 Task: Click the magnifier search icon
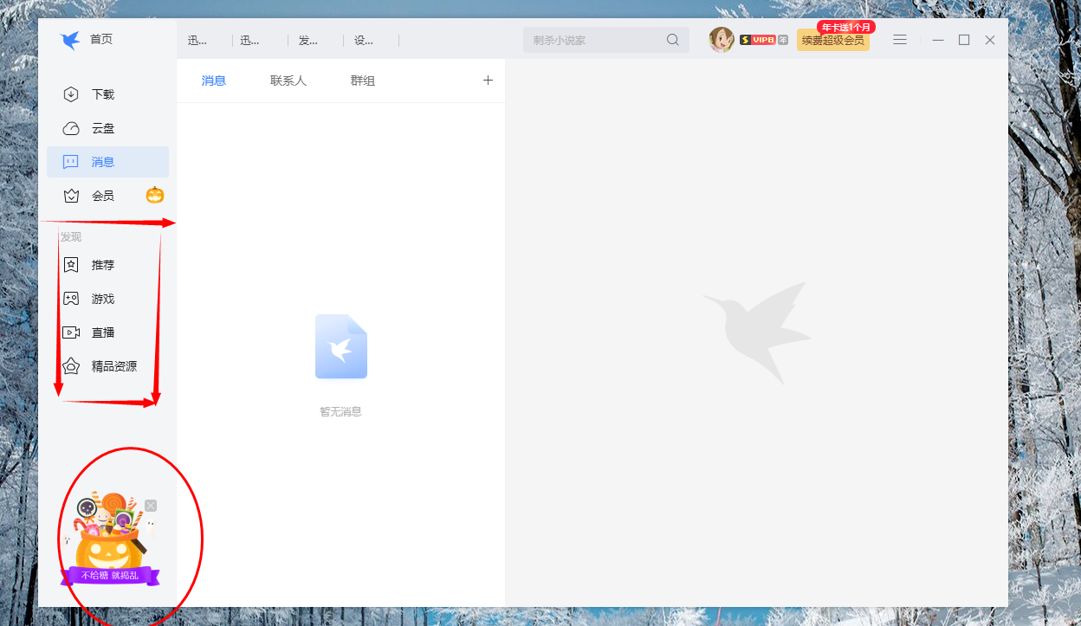click(x=673, y=40)
